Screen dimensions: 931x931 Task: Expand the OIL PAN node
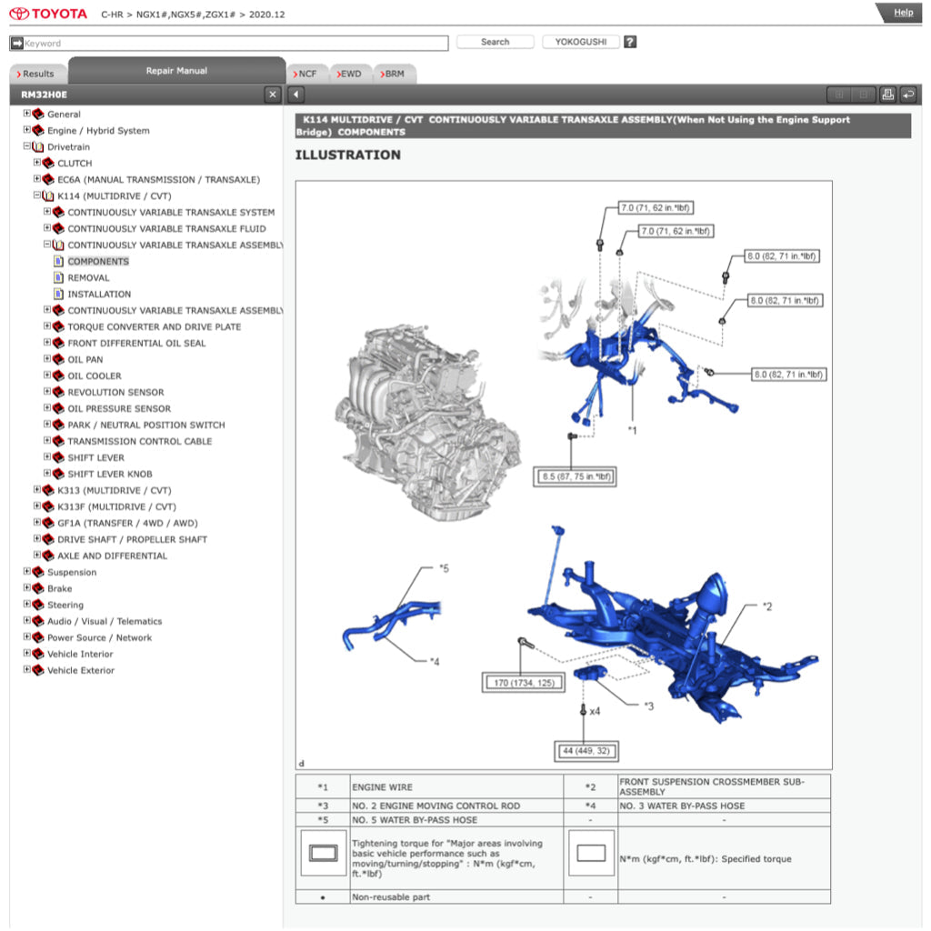(47, 360)
